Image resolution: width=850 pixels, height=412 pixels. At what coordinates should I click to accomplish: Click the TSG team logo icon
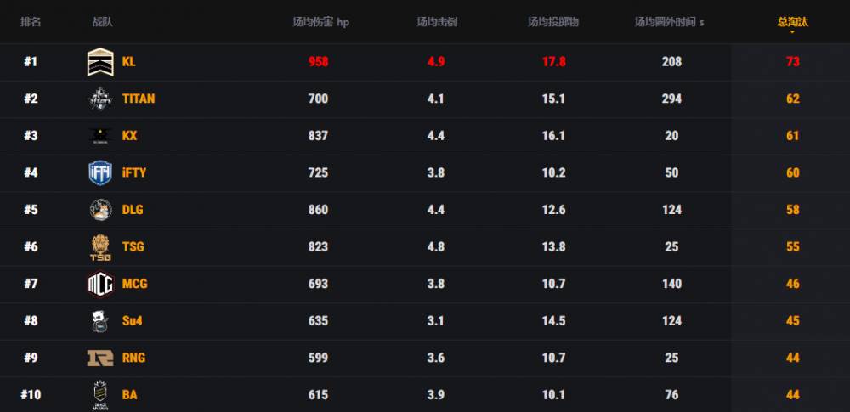(x=100, y=247)
